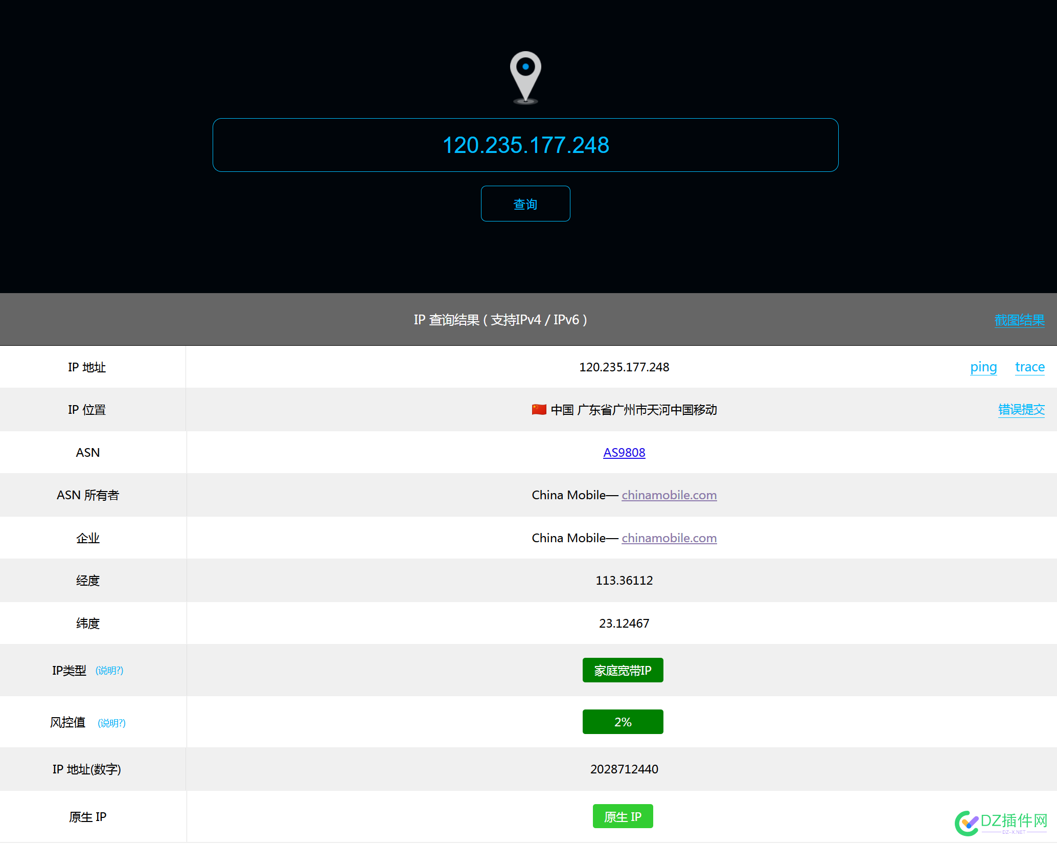Click the 原生 IP row label
The image size is (1057, 844).
click(87, 817)
